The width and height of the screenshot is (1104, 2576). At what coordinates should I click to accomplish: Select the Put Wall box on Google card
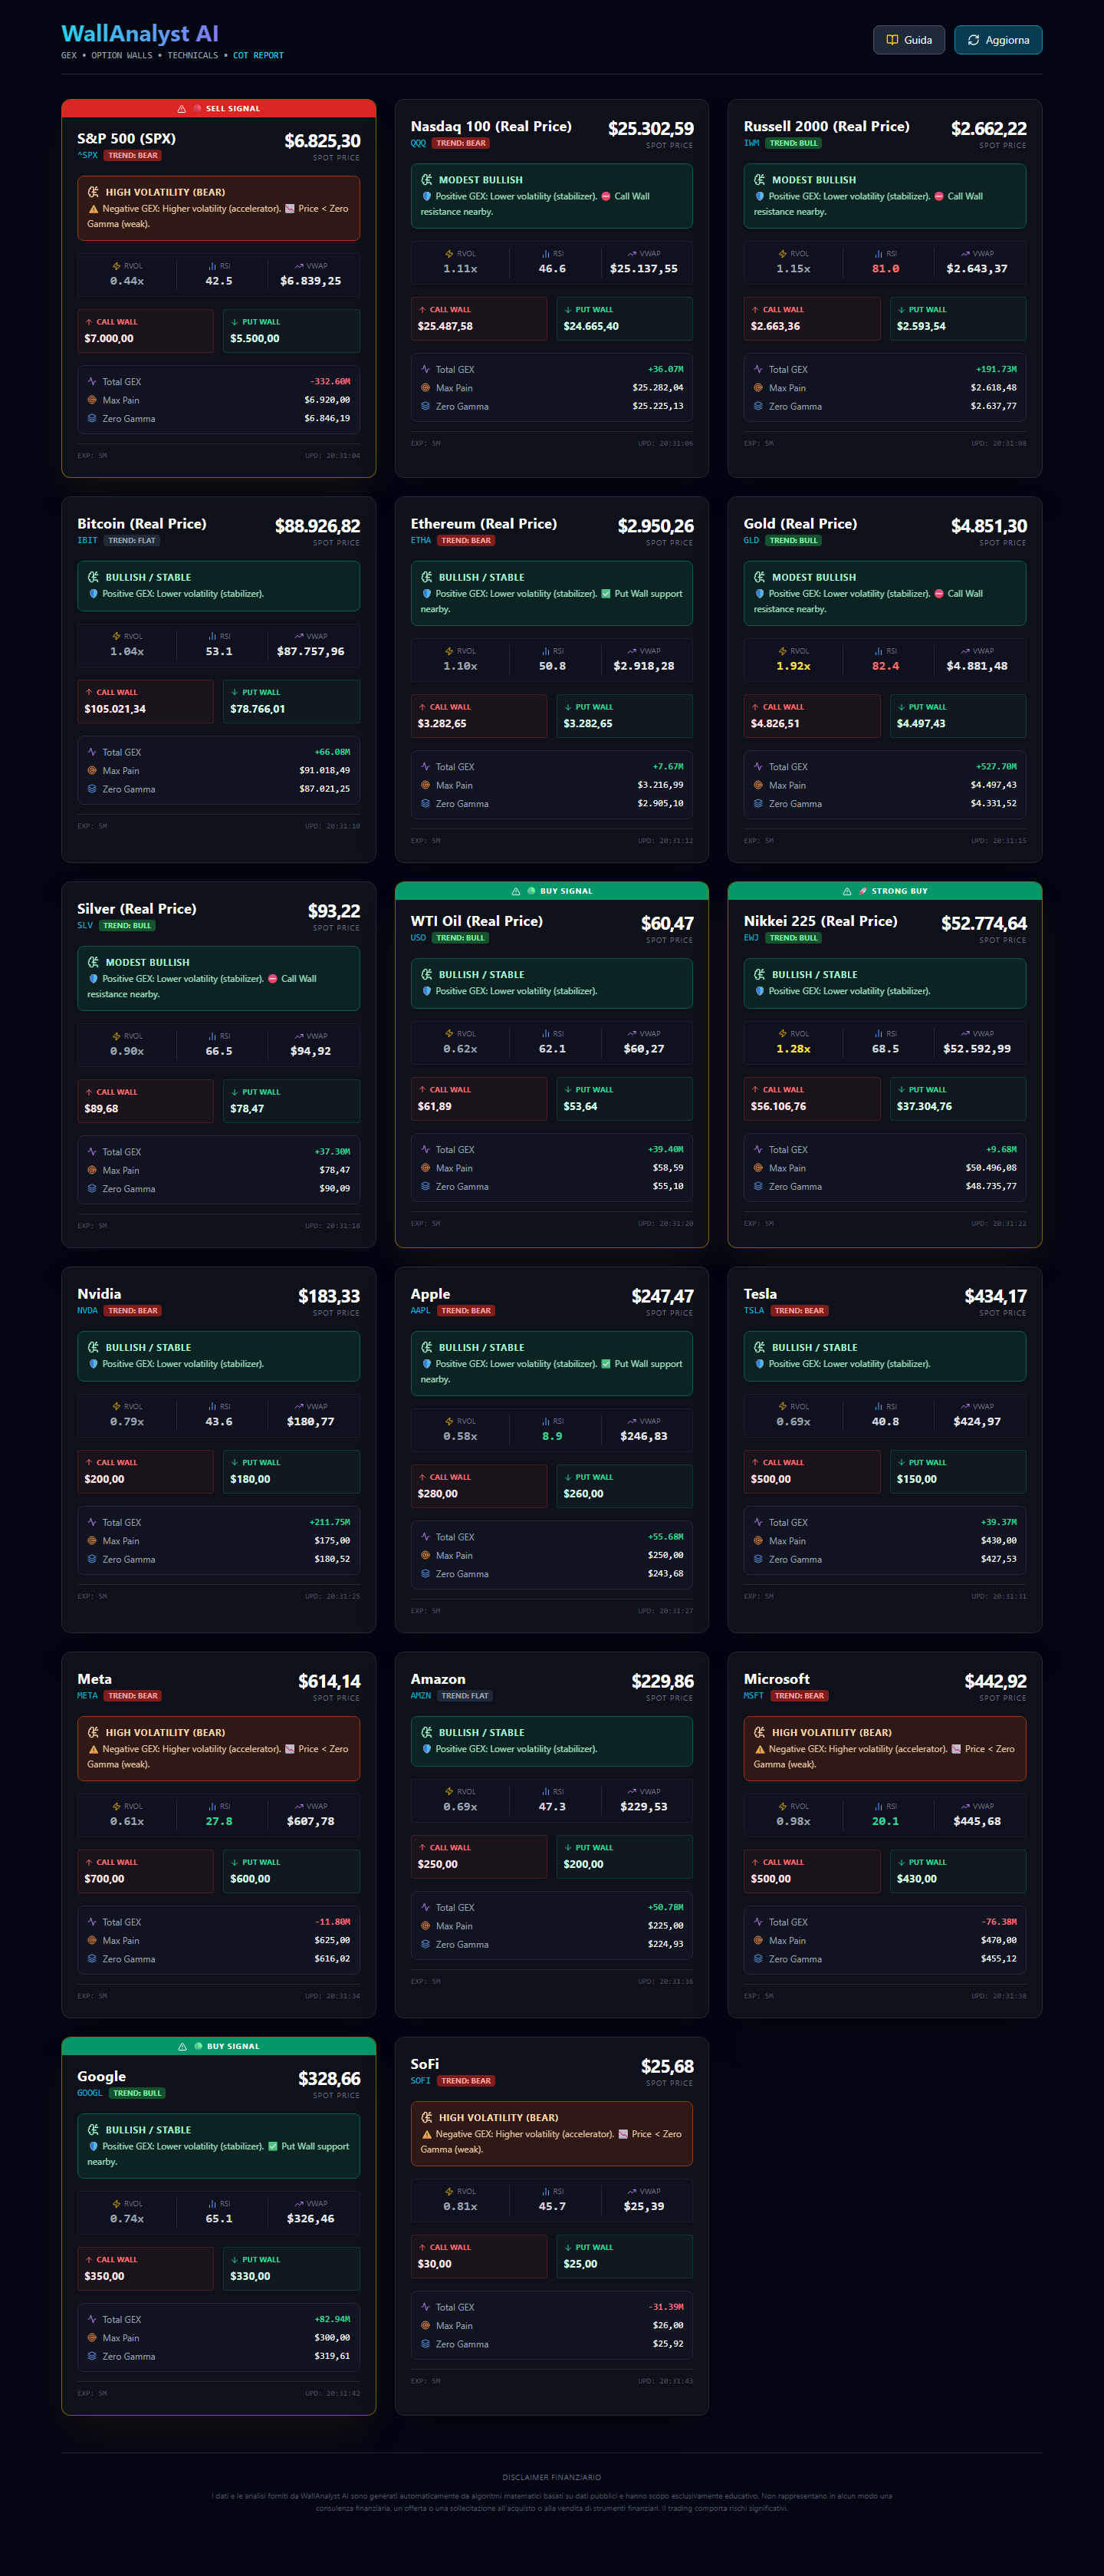coord(291,2268)
